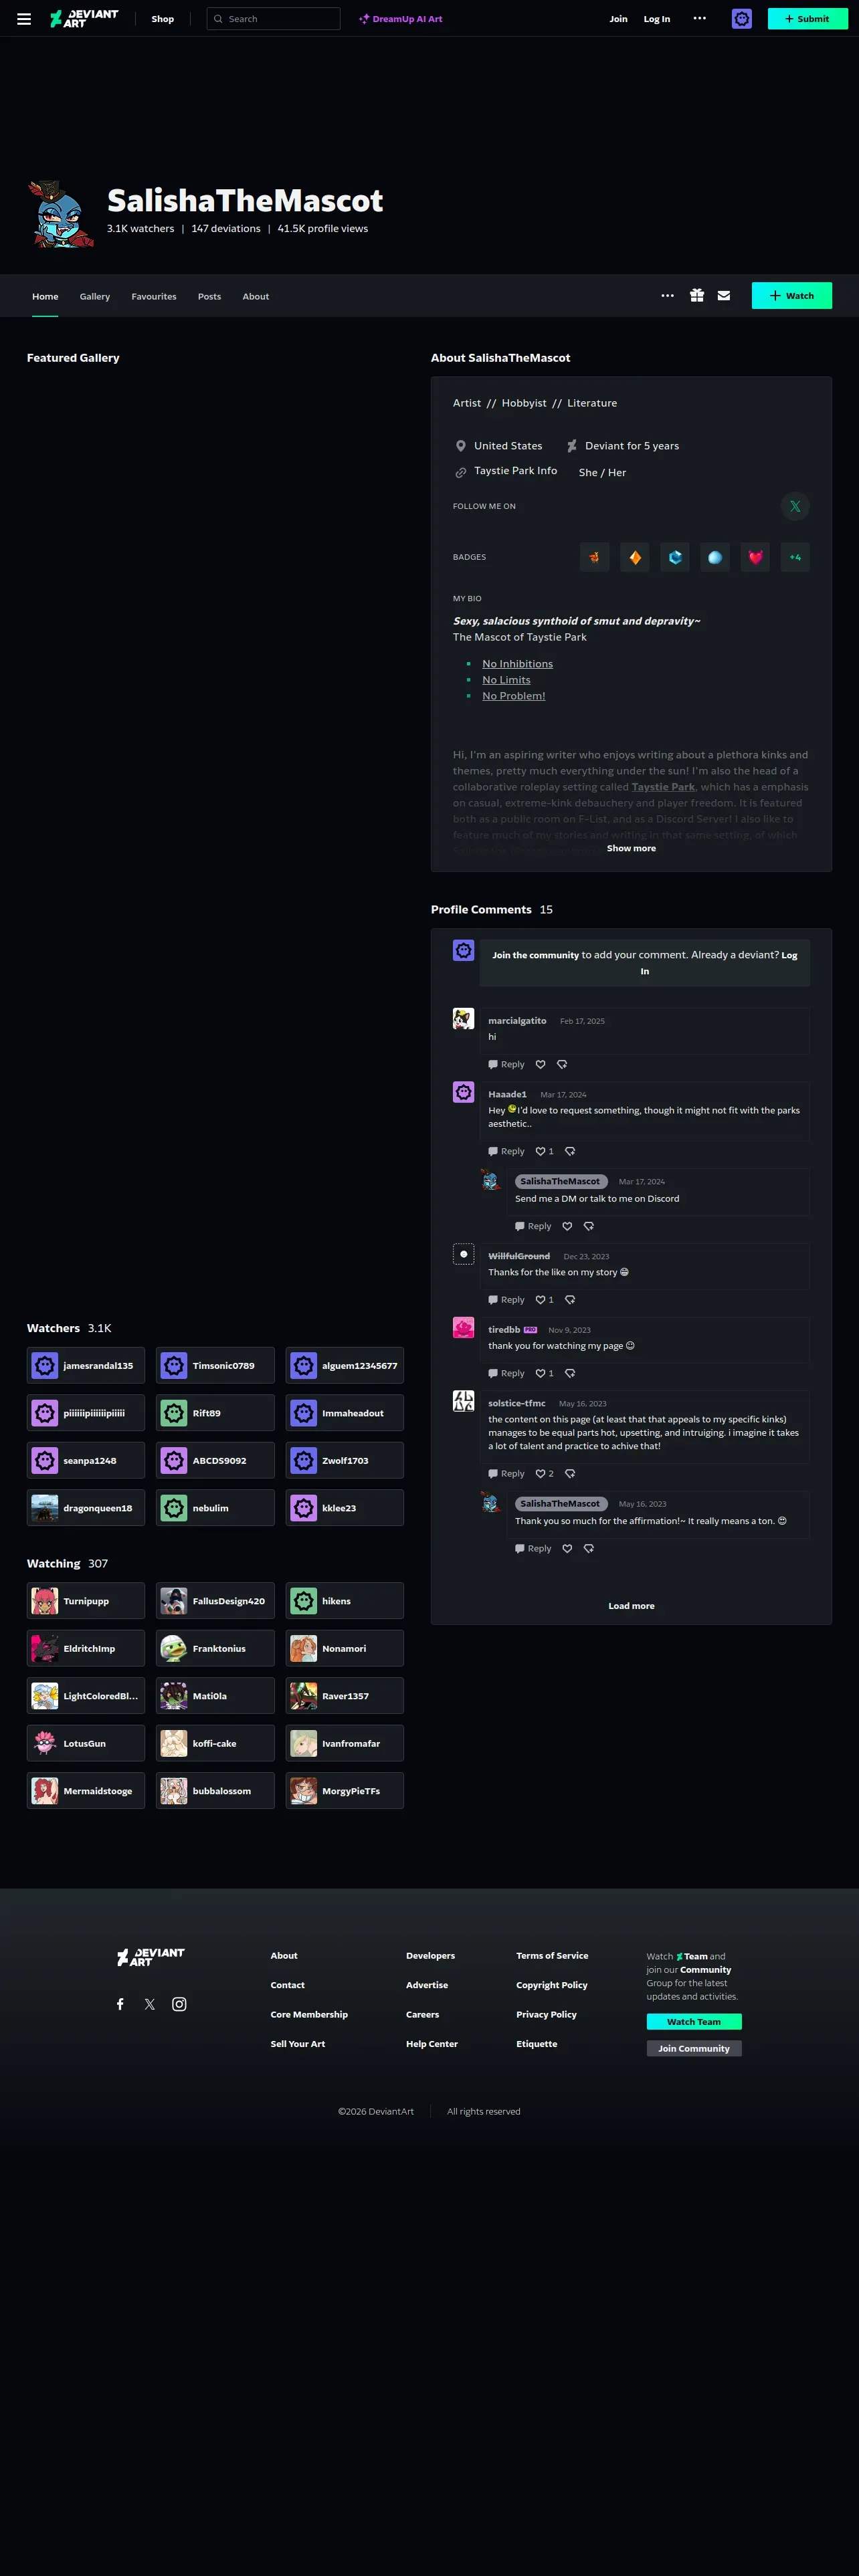859x2576 pixels.
Task: Open MorgyPieTFs in Watching list
Action: pyautogui.click(x=345, y=1791)
